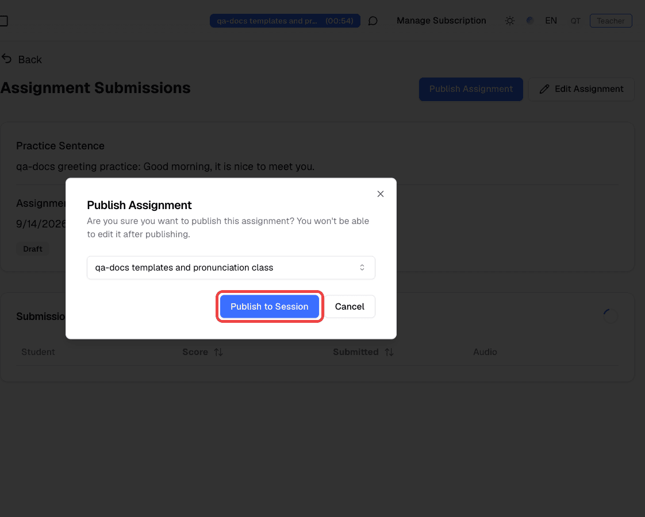This screenshot has width=645, height=517.
Task: Confirm with Publish to Session button
Action: click(x=270, y=307)
